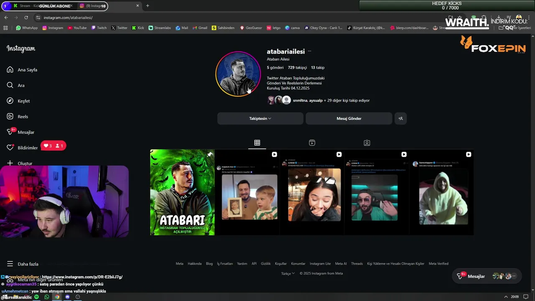Screen dimensions: 535x301
Task: Click the Instagram logo wordmark
Action: [x=21, y=48]
